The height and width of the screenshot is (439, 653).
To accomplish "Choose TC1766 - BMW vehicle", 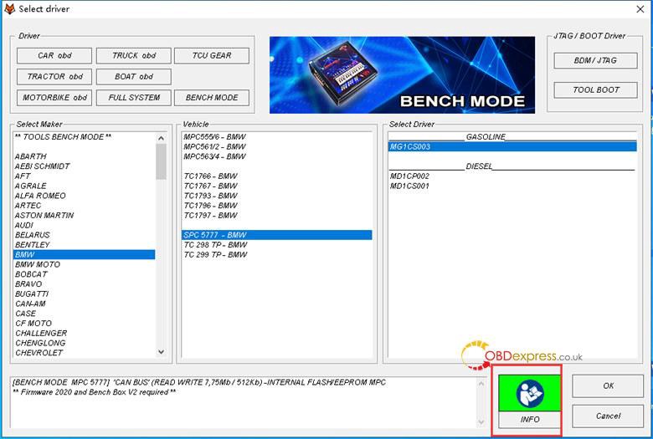I will tap(277, 176).
